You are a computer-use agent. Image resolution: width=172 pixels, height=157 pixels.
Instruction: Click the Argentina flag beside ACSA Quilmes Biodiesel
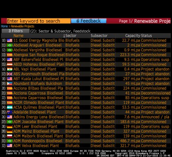10,107
